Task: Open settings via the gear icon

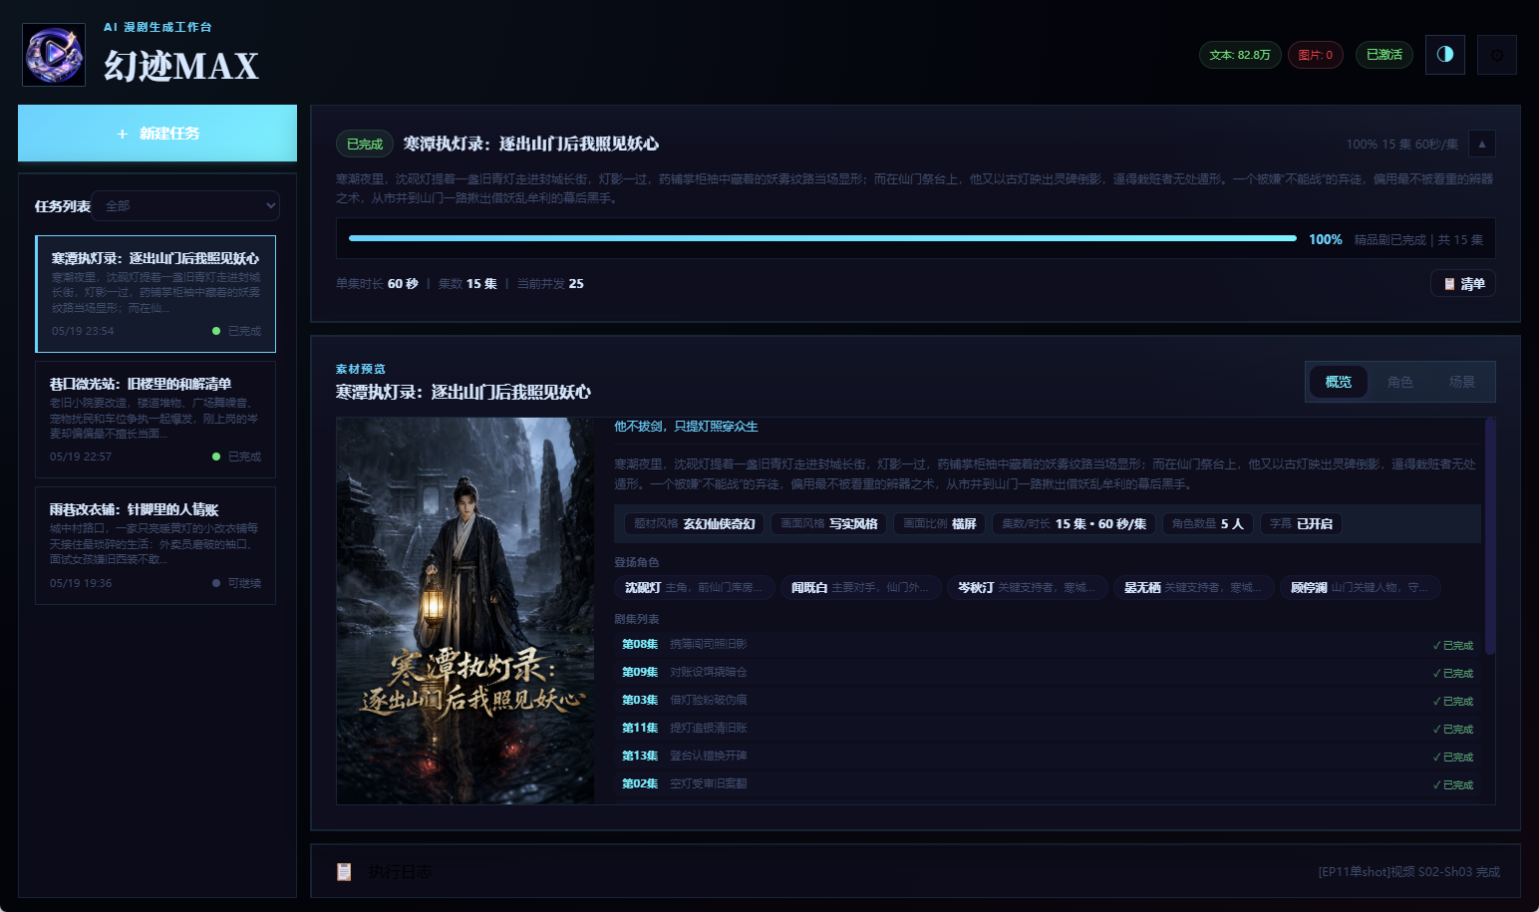Action: (1497, 55)
